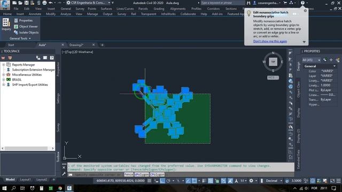This screenshot has width=342, height=192.
Task: Click the search keyword input field
Action: point(222,3)
